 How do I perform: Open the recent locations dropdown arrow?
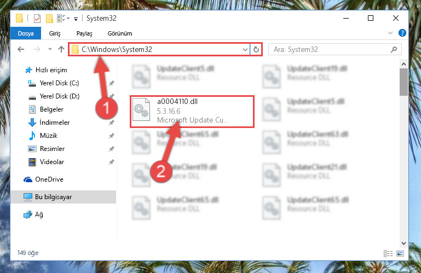pos(50,49)
